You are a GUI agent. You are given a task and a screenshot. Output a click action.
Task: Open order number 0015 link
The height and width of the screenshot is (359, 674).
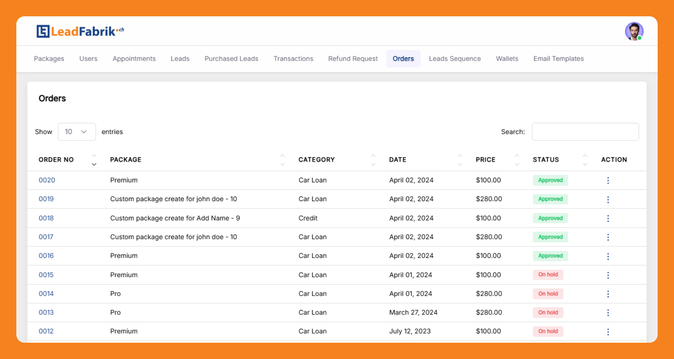tap(46, 275)
